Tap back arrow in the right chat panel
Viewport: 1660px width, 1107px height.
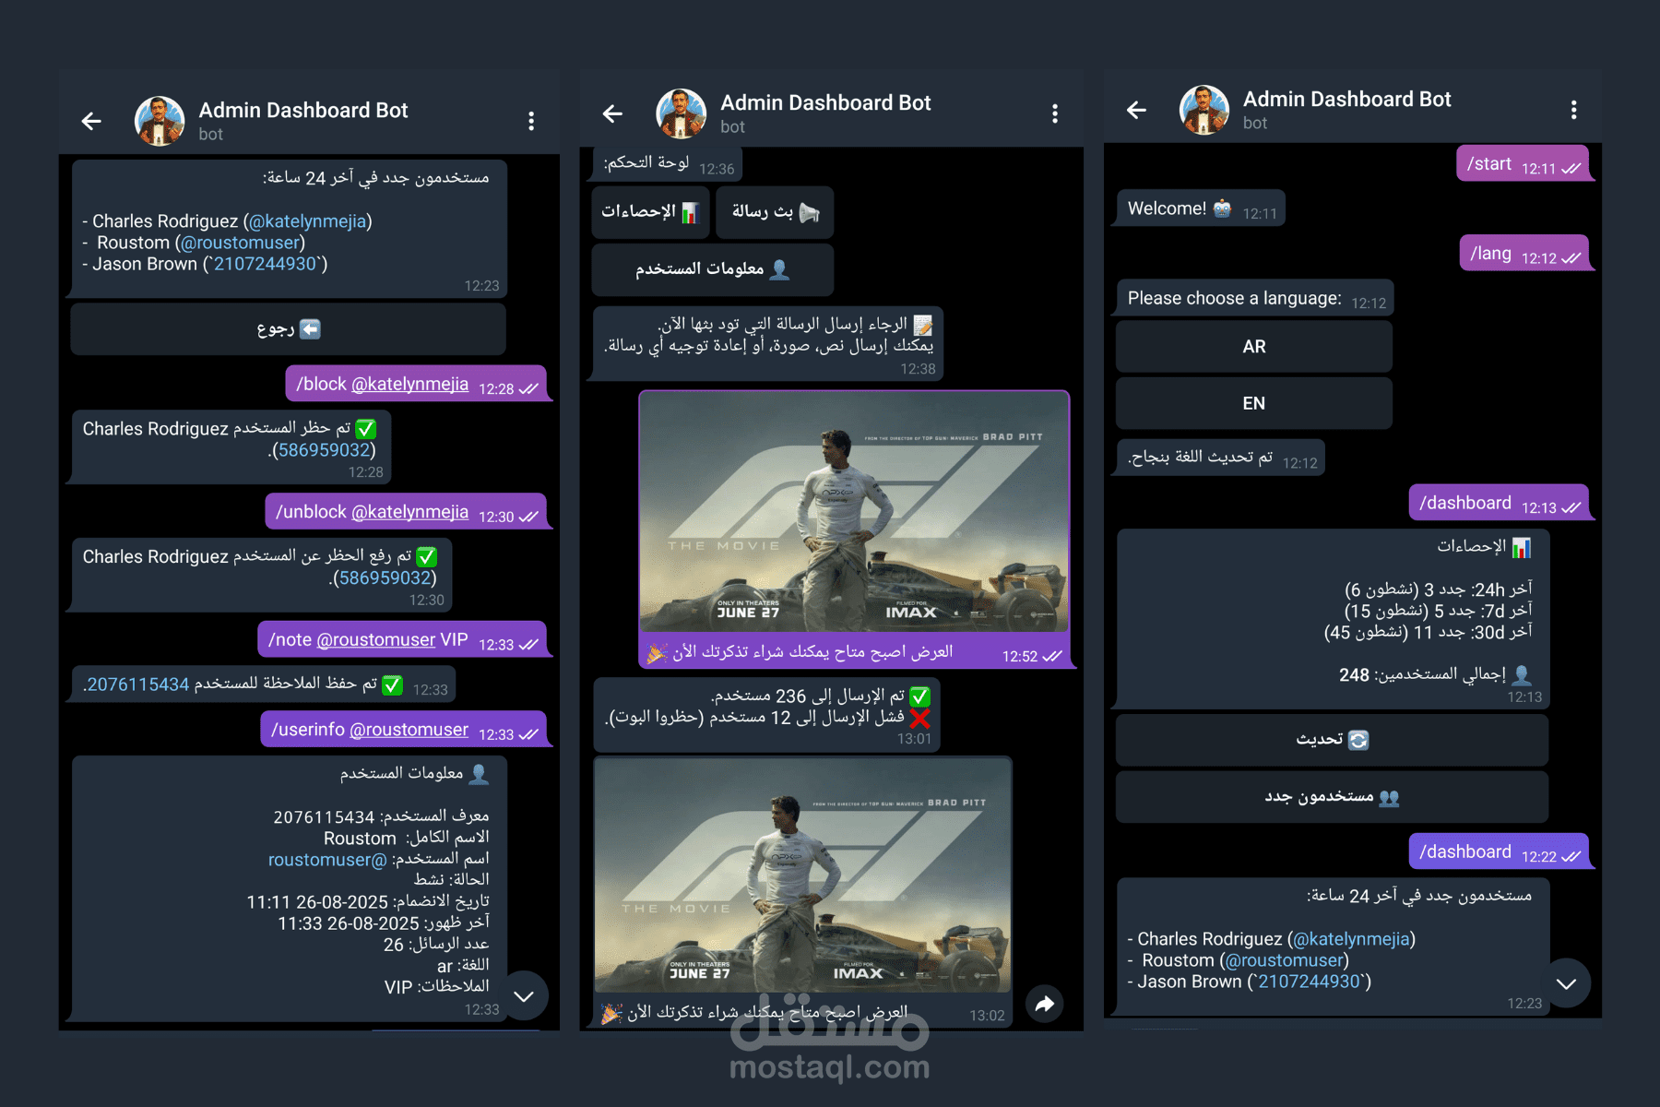[1136, 110]
